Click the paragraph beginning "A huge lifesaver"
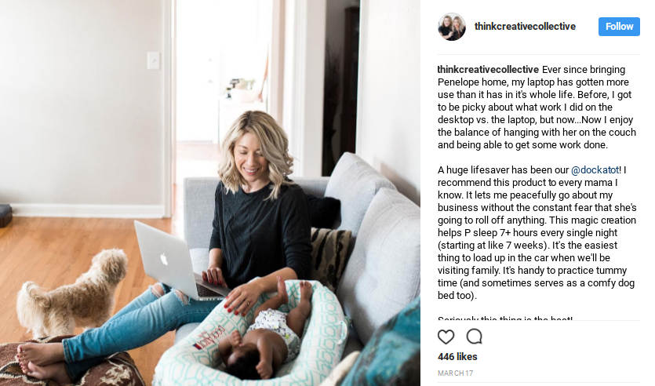This screenshot has width=655, height=386. click(x=537, y=233)
